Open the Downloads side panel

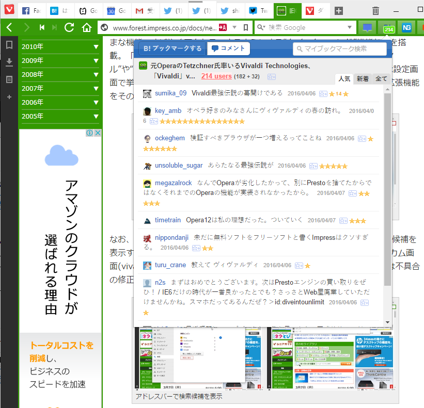(x=9, y=62)
